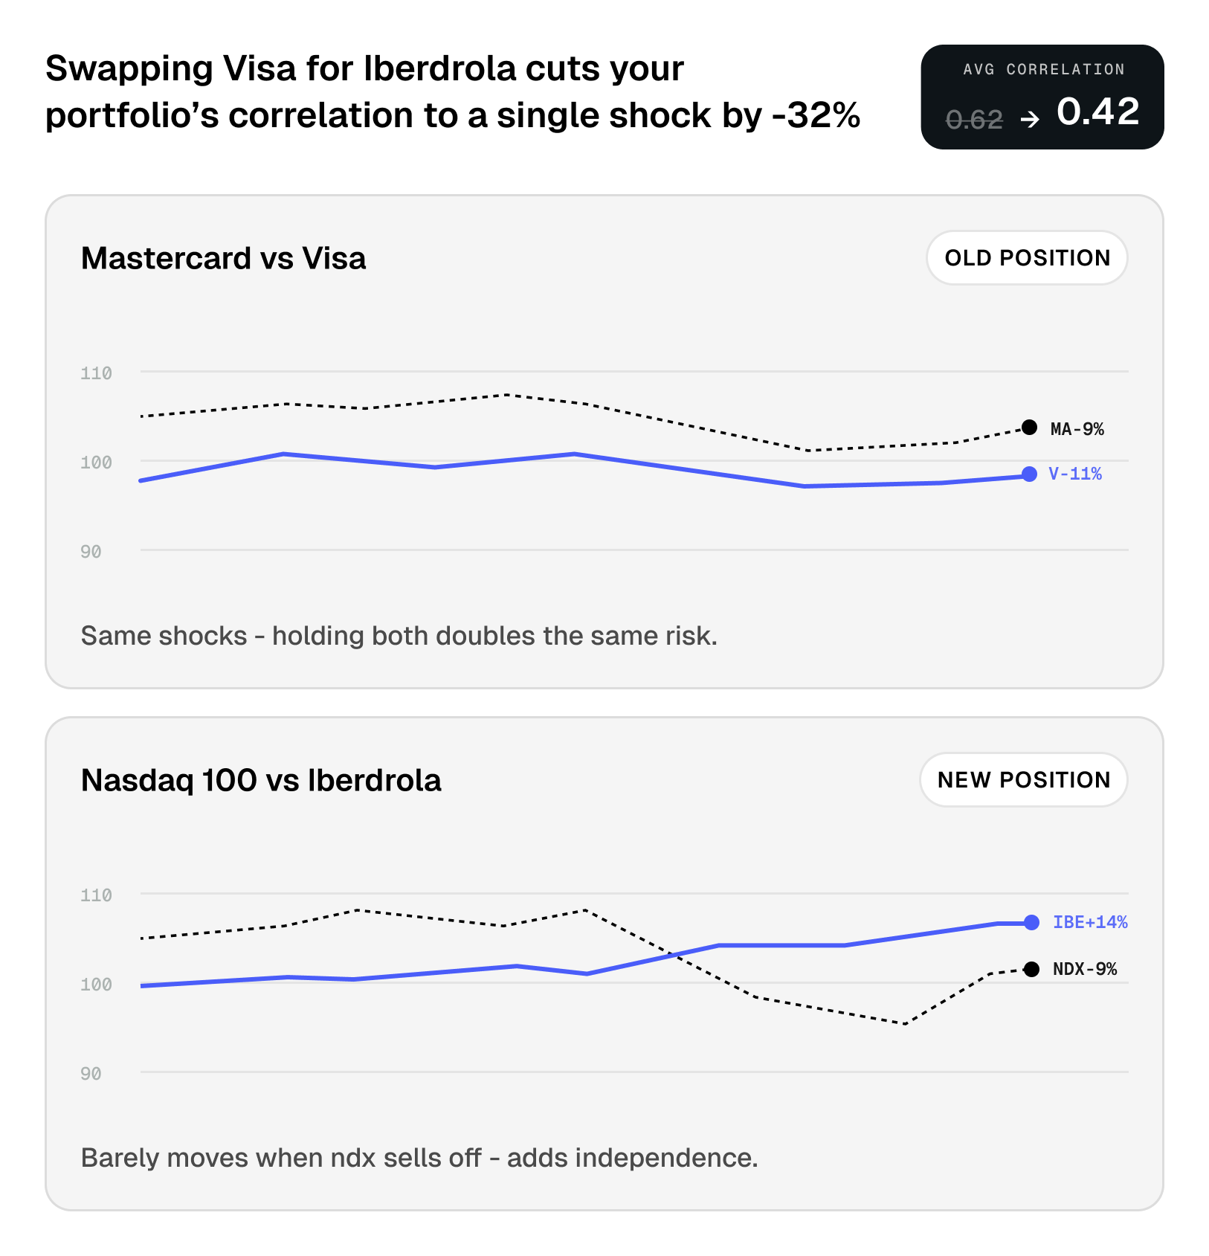This screenshot has height=1256, width=1209.
Task: Click the 'Barely moves when ndx' caption
Action: pos(419,1159)
